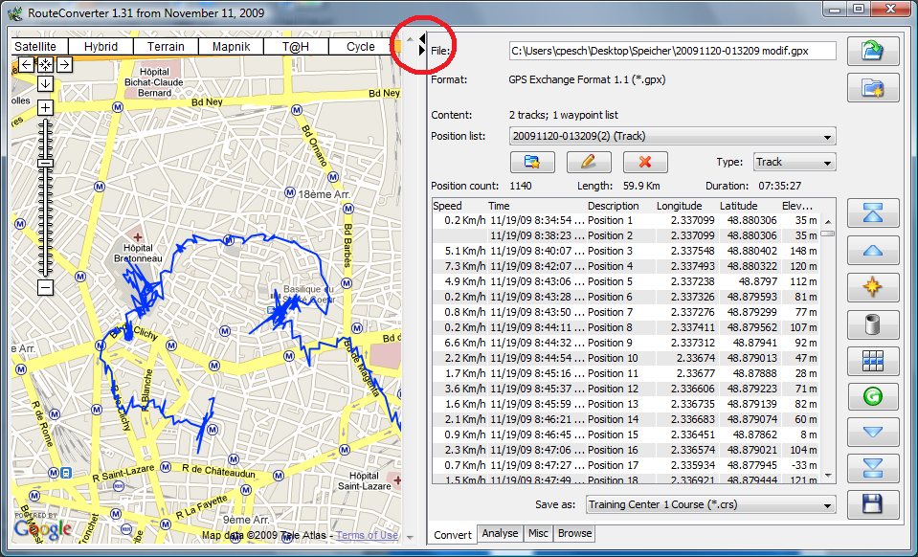Viewport: 918px width, 557px height.
Task: Click the blue grid table columns icon
Action: click(873, 361)
